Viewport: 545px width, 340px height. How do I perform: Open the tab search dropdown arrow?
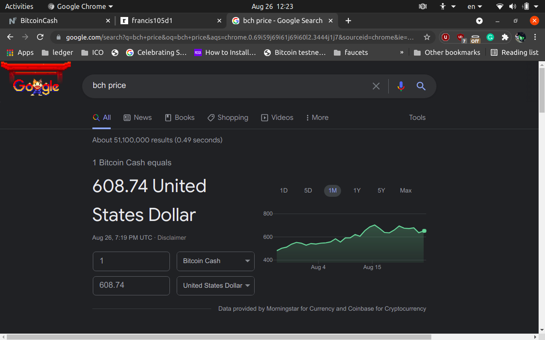pyautogui.click(x=479, y=21)
